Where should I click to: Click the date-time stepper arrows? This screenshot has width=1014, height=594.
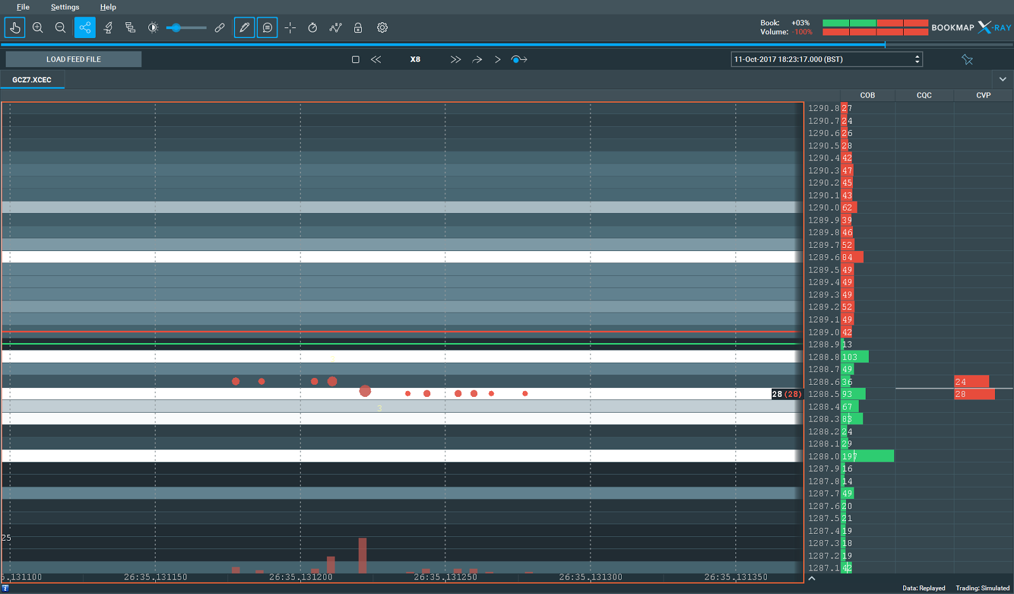coord(917,60)
